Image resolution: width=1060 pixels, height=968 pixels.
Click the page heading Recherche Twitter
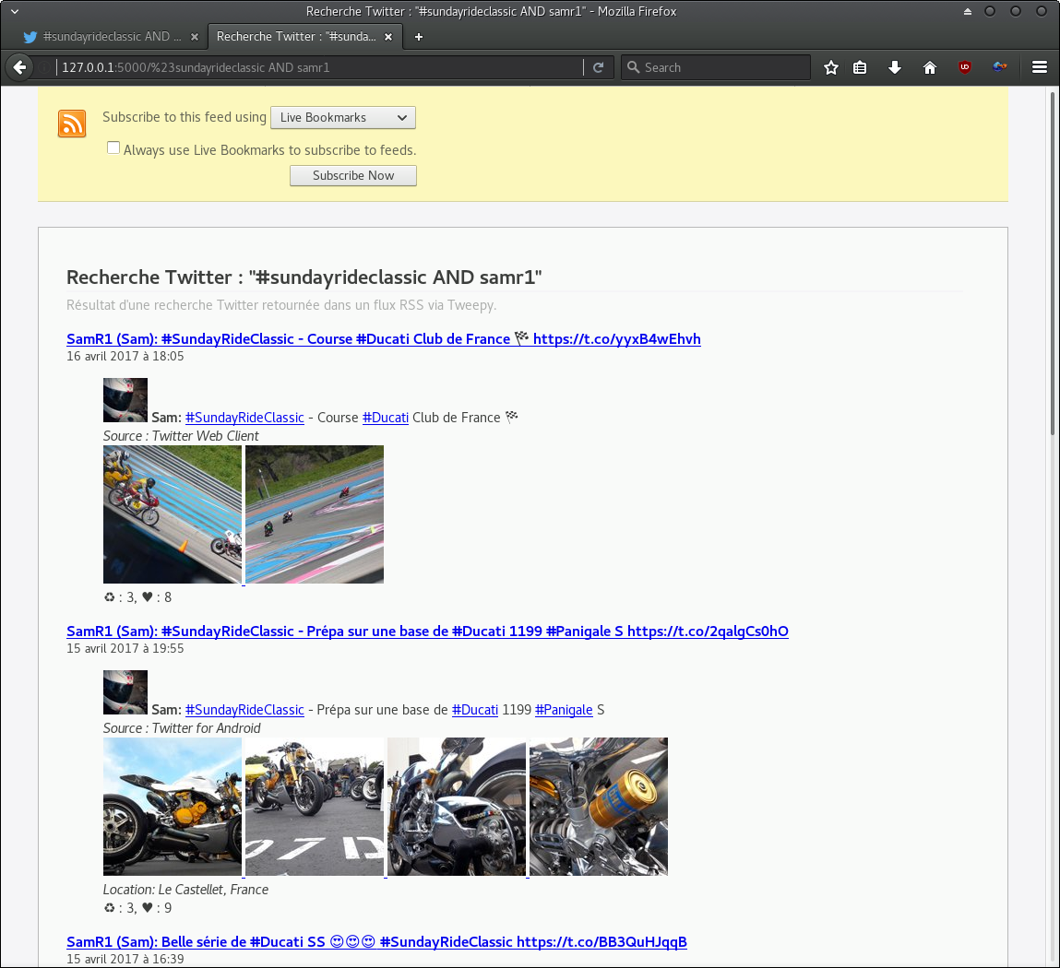coord(304,277)
